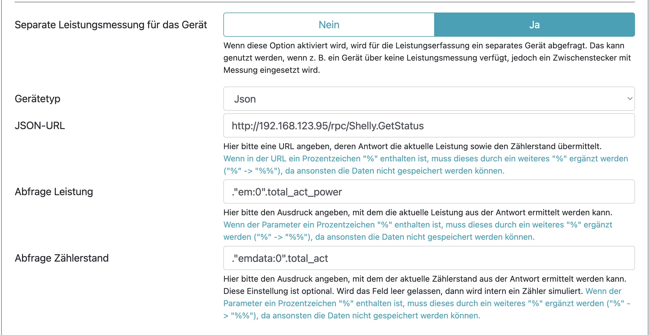Select the Nein option for separate measurement
The image size is (649, 335).
(329, 25)
